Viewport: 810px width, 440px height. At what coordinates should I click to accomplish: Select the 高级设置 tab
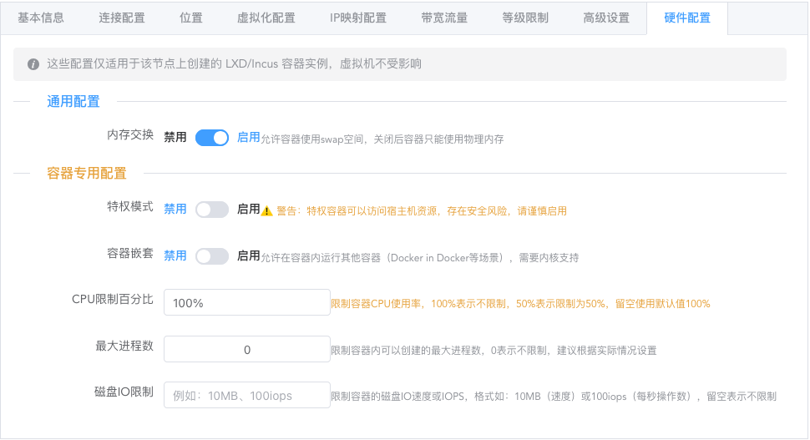606,18
